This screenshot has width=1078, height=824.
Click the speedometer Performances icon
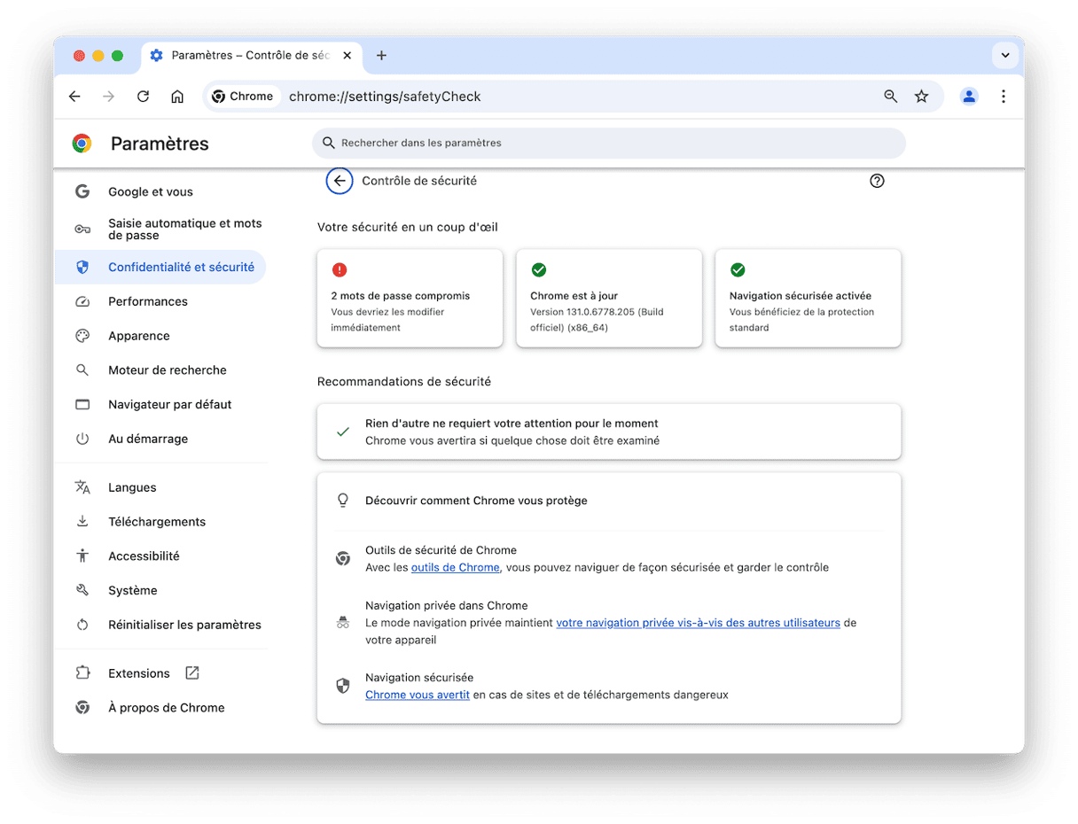pos(82,301)
